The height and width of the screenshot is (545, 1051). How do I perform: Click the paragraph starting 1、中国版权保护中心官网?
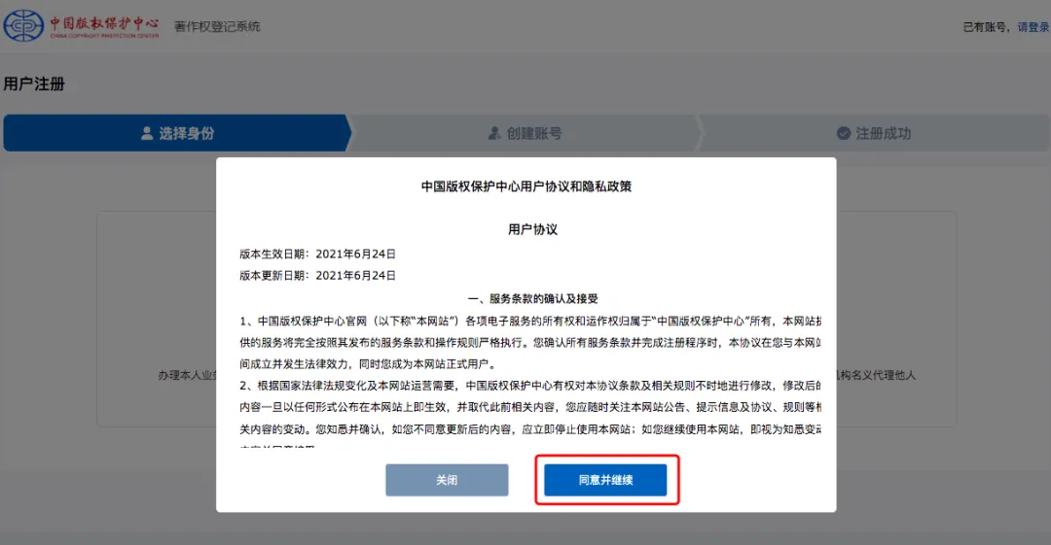click(x=530, y=342)
